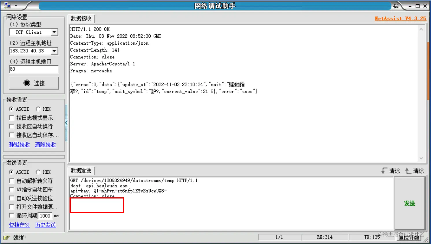Click the Date: Thu, 03 Nov 2022 line
This screenshot has width=431, height=244.
[116, 36]
